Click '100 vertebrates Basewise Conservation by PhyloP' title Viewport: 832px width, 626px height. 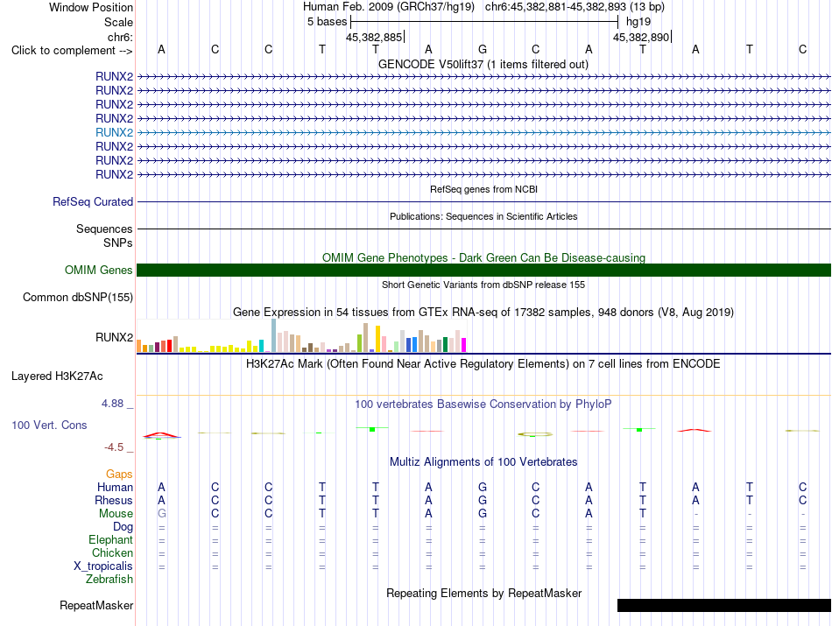[483, 404]
